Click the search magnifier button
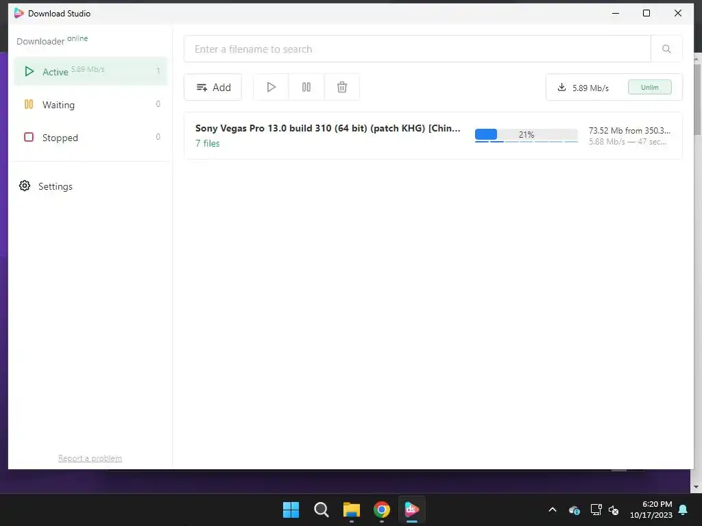 pyautogui.click(x=666, y=49)
